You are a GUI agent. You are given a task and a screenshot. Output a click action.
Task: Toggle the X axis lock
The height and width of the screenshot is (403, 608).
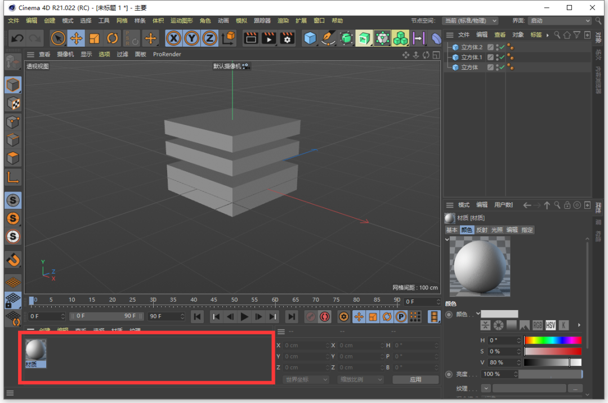point(173,38)
